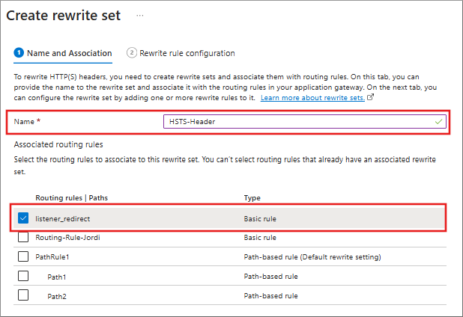Open the ellipsis menu beside Create rewrite set

(x=140, y=16)
